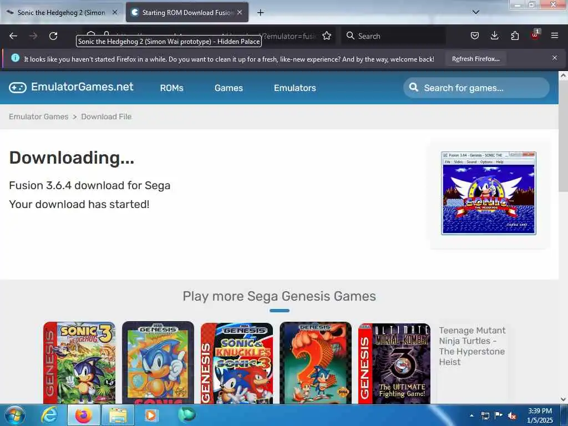Follow the Emulator Games breadcrumb link
Screen dimensions: 568x426
point(39,116)
